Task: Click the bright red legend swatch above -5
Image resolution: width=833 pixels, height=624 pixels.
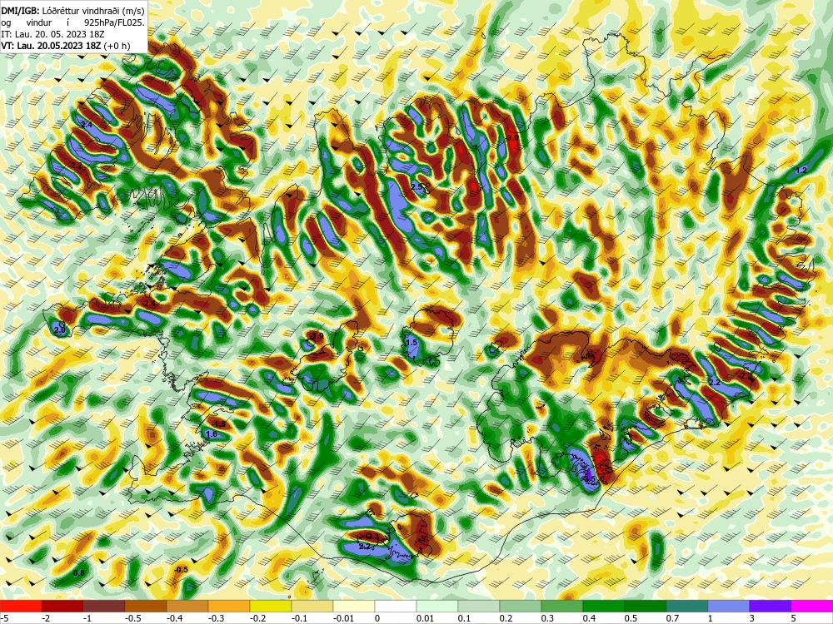Action: (21, 606)
